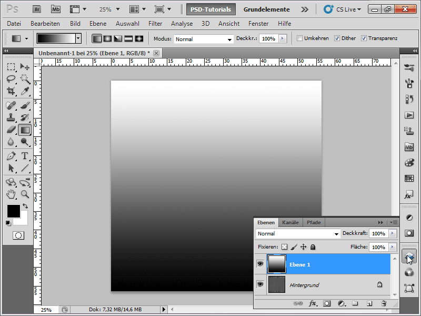This screenshot has height=316, width=421.
Task: Switch to the Kanäle tab
Action: coord(290,222)
